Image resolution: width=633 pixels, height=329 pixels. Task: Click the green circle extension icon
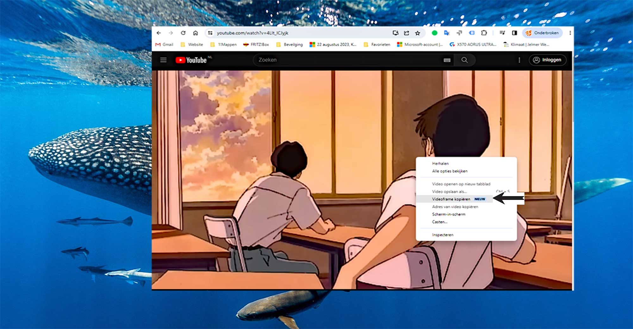(435, 33)
